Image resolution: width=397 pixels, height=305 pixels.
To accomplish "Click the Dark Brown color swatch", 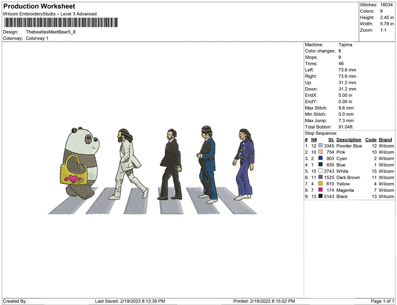I will [x=320, y=177].
